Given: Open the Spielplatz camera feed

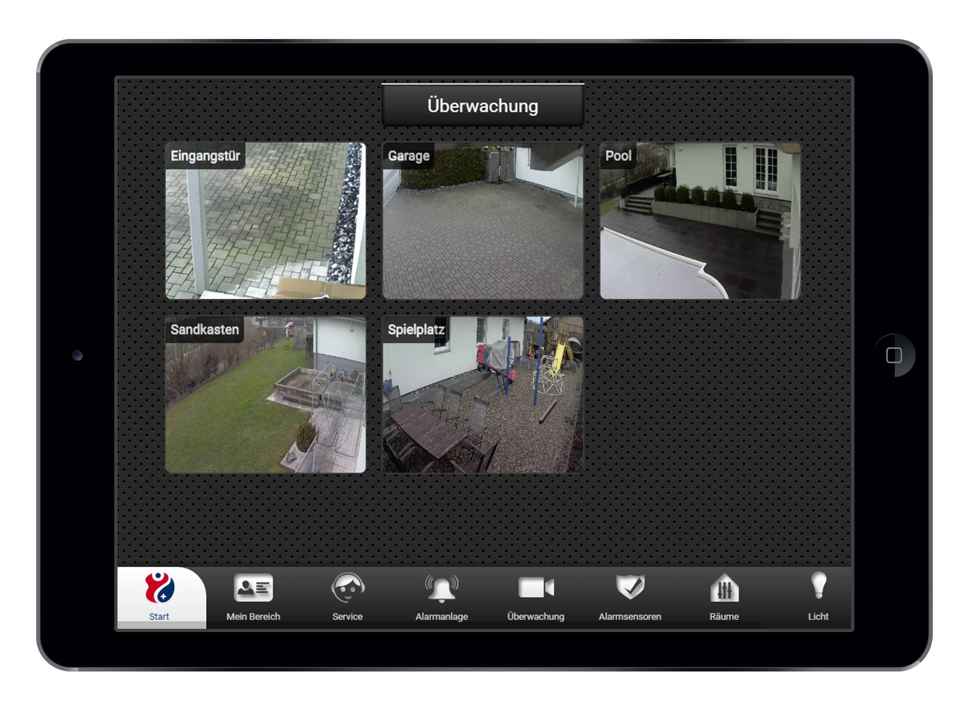Looking at the screenshot, I should (483, 395).
